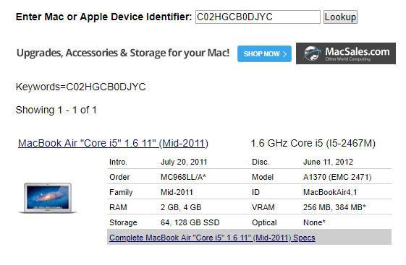Click the model A1370 (EMC 2471) value
The height and width of the screenshot is (265, 406).
point(337,177)
